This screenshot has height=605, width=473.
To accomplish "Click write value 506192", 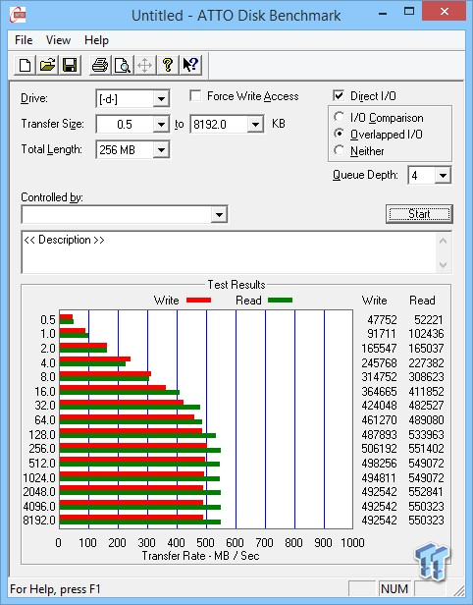I will [379, 449].
